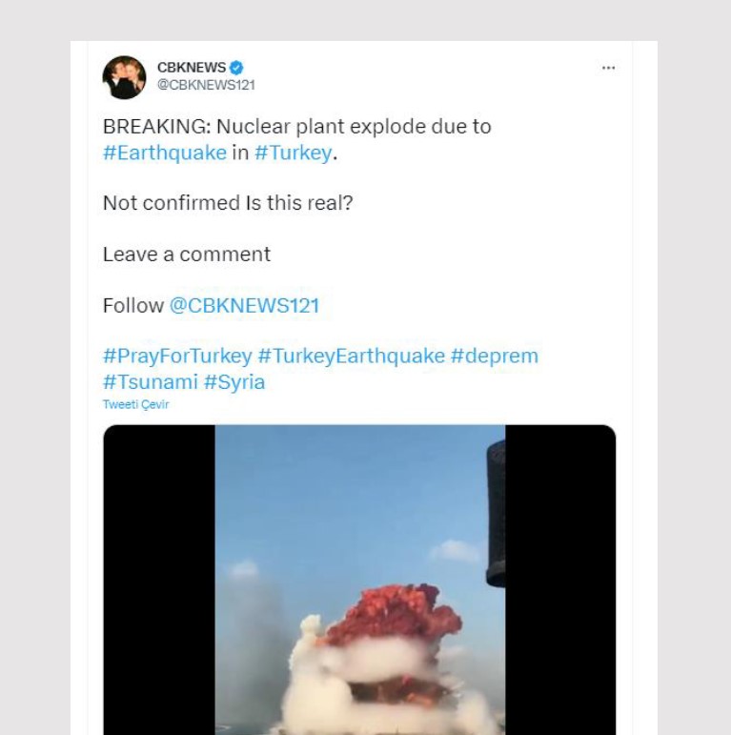Click the BREAKING headline text

pyautogui.click(x=296, y=127)
